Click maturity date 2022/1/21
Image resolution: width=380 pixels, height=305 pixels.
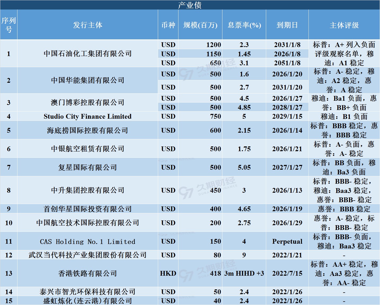tap(287, 255)
